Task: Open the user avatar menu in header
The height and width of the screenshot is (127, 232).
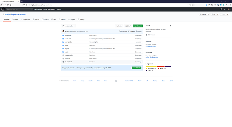Action: point(229,9)
